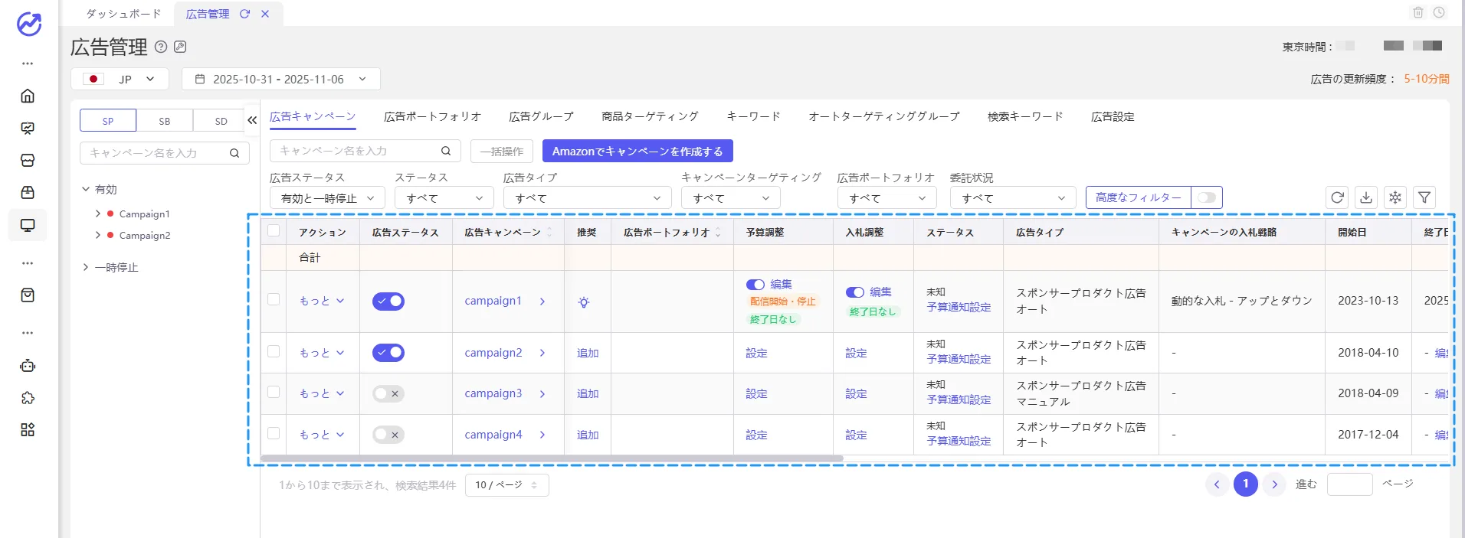Download the campaign table data
Screen dimensions: 1465x538
(1366, 197)
